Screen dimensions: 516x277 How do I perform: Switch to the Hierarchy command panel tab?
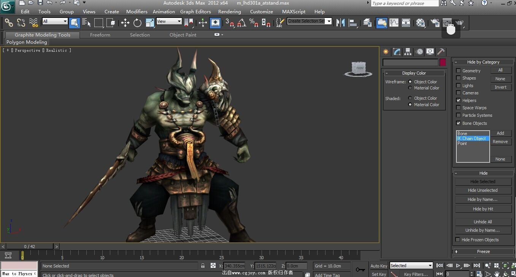point(408,52)
